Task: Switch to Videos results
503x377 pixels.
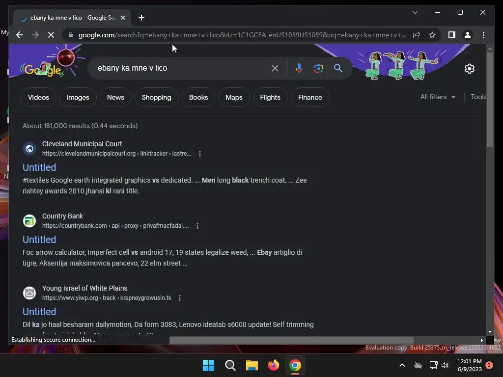Action: click(38, 97)
